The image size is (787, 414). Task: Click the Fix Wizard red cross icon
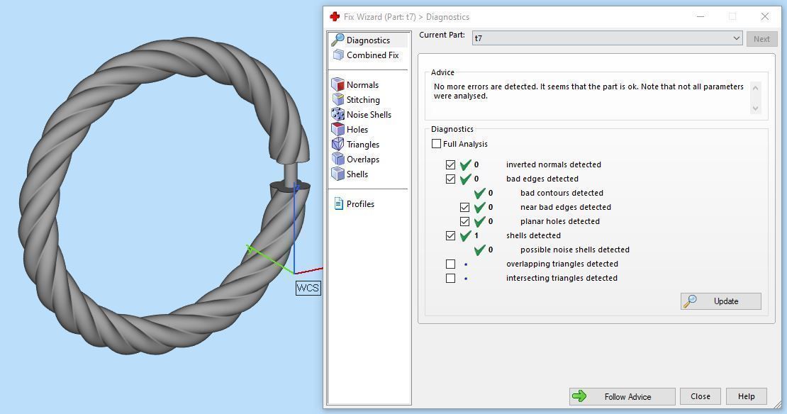335,16
